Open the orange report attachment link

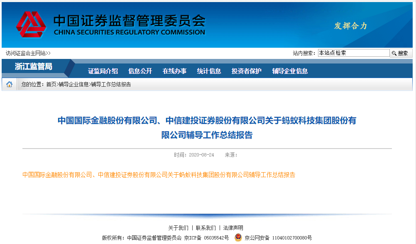pos(159,175)
